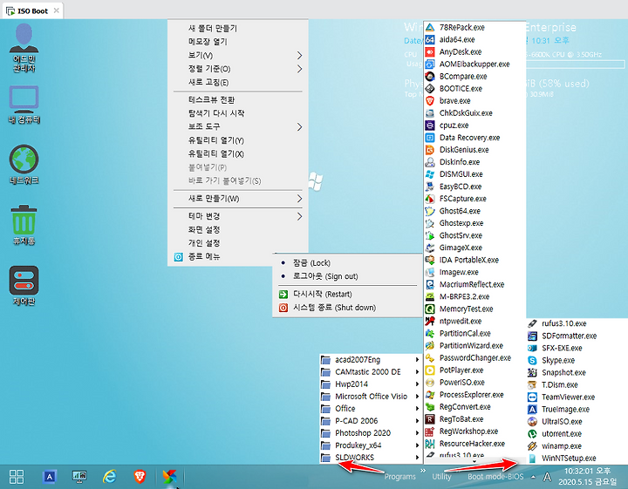Select 로그아웃 (Sign out) option
The image size is (628, 489).
(347, 276)
